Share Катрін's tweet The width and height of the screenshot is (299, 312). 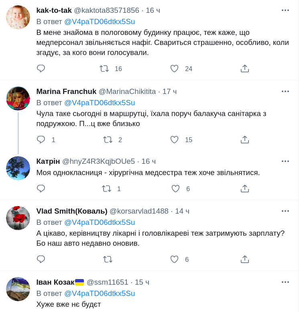click(x=245, y=189)
